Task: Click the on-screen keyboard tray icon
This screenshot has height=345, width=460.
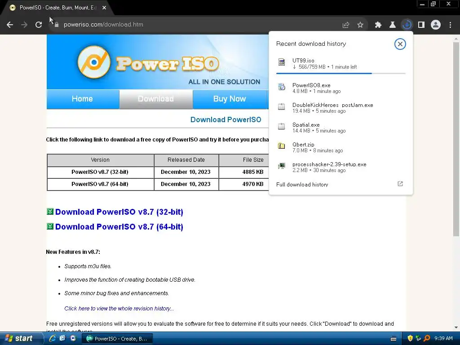Action: (394, 339)
